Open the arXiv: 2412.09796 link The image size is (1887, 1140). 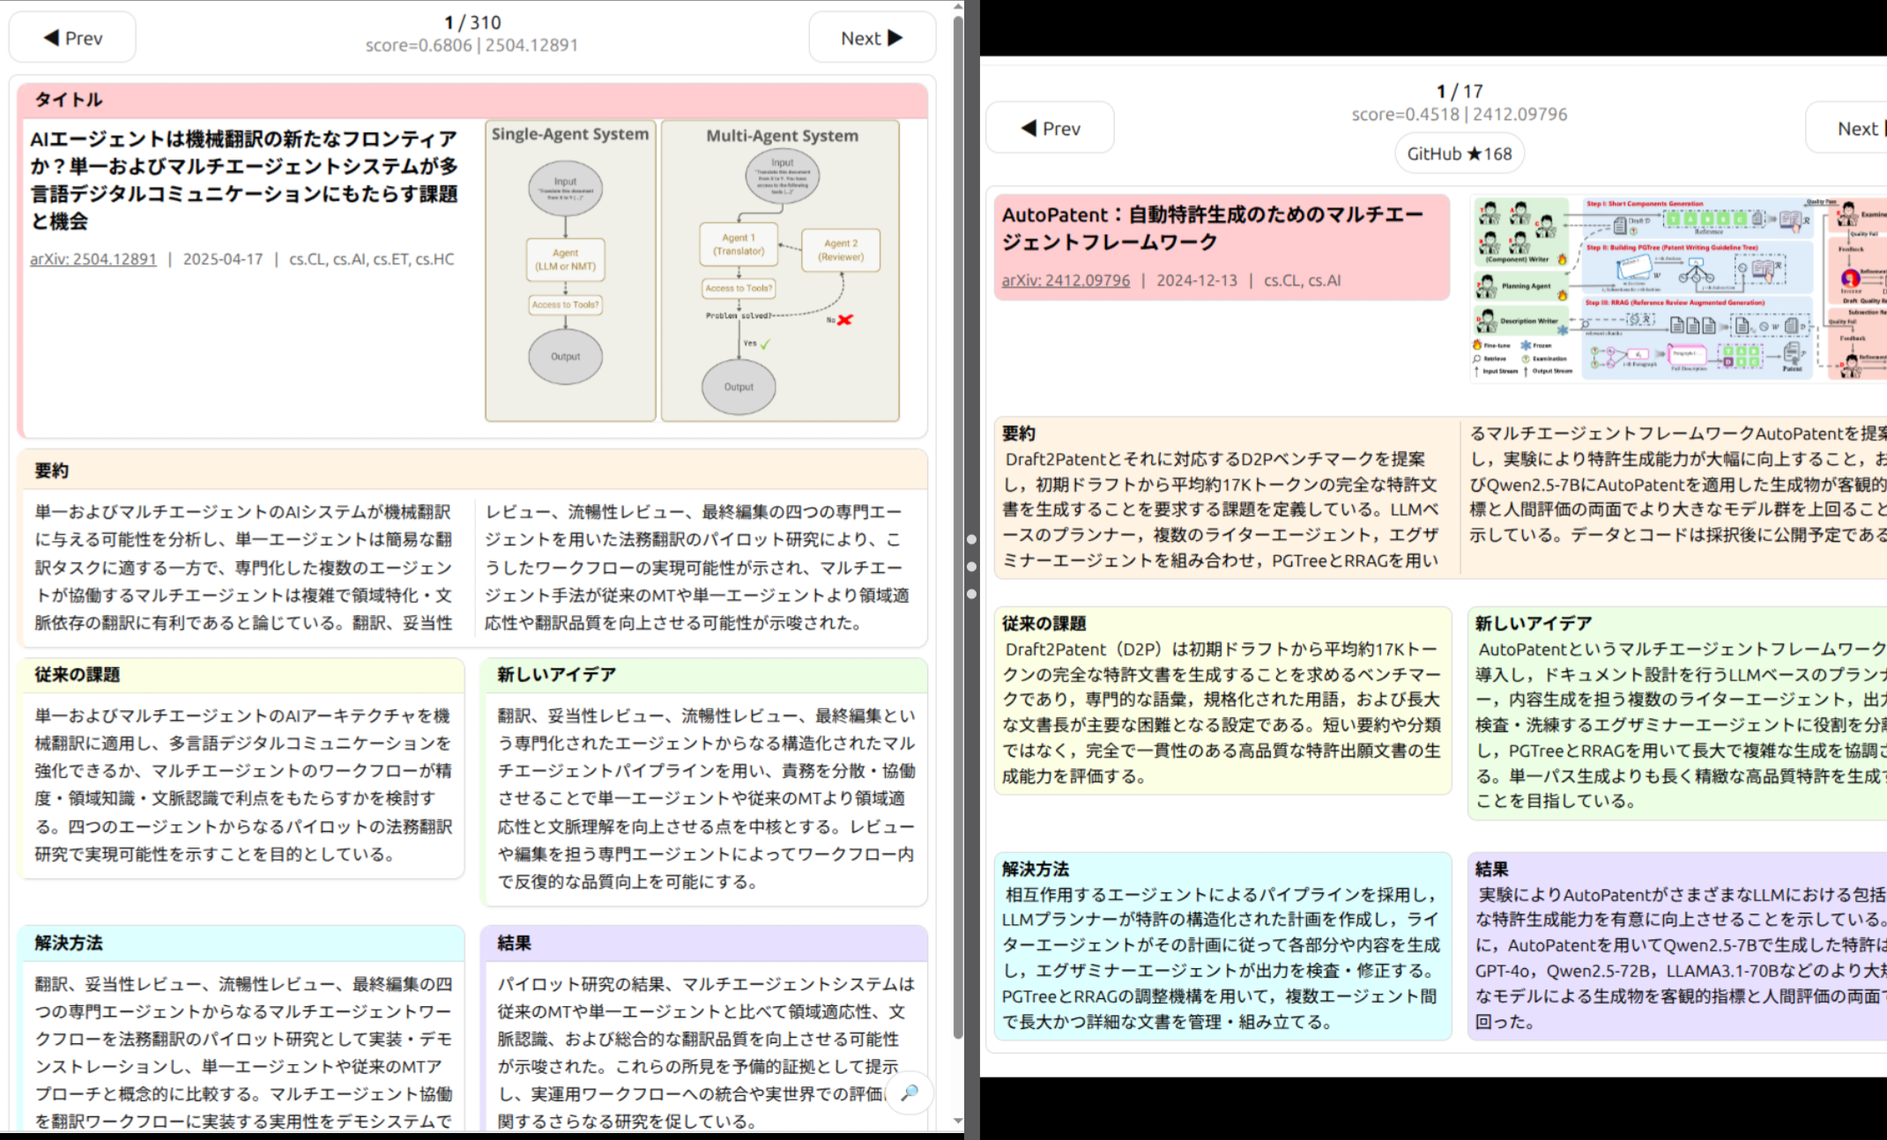coord(1065,280)
